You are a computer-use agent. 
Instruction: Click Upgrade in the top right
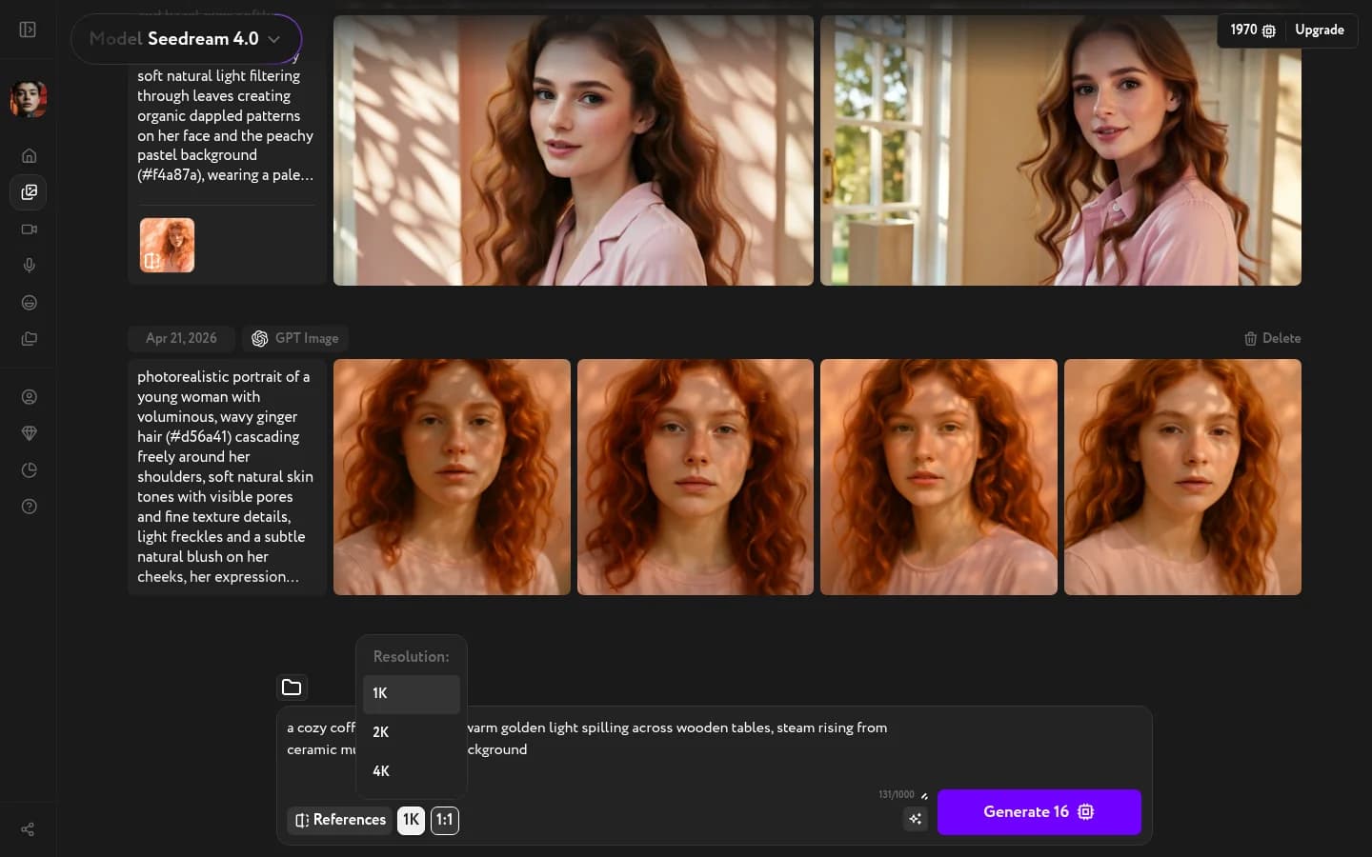tap(1320, 30)
